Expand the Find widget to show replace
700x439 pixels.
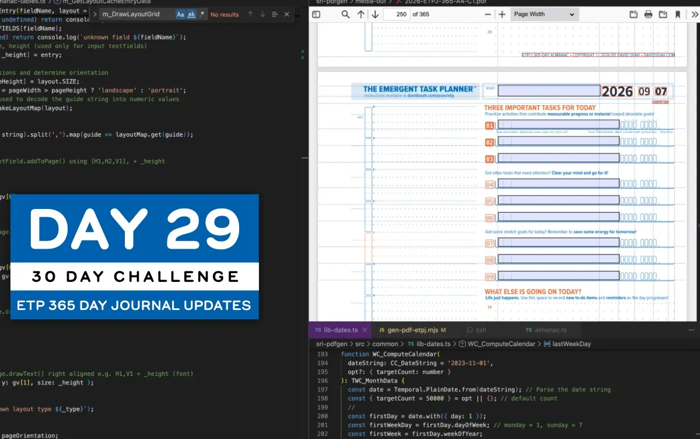95,14
